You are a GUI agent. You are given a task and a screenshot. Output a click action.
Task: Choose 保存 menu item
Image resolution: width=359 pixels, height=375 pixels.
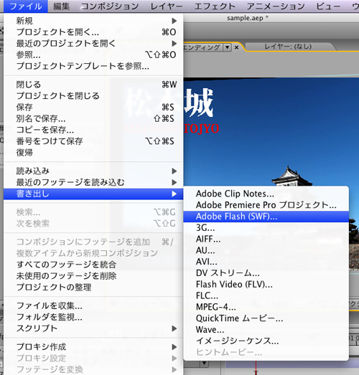click(x=93, y=107)
